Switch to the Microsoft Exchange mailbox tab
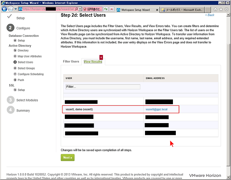 [x=182, y=10]
